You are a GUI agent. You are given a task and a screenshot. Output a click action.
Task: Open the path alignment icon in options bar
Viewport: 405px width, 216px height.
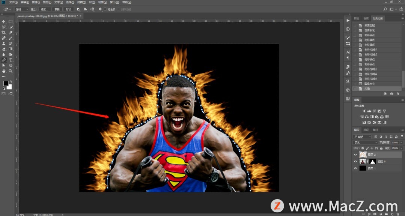click(x=85, y=9)
